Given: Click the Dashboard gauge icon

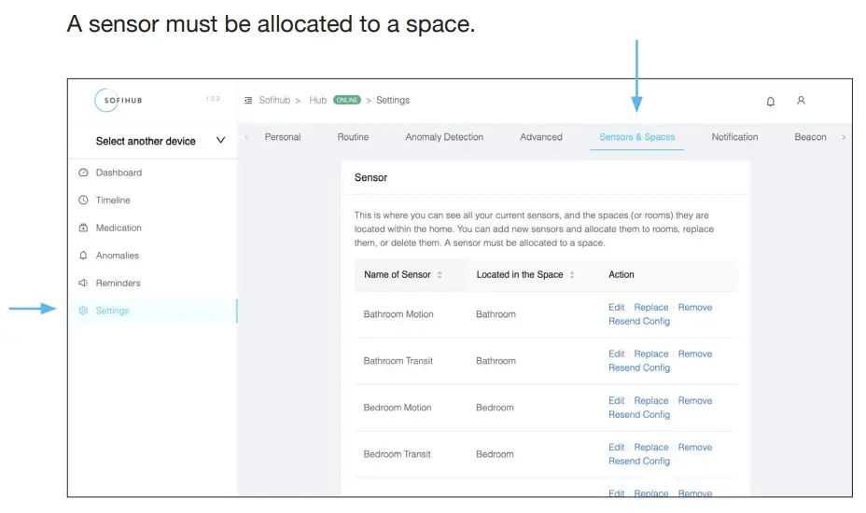Looking at the screenshot, I should (x=83, y=173).
